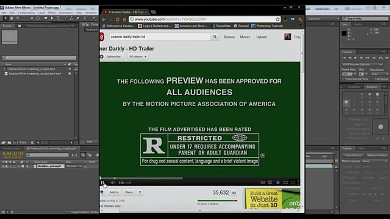Select the Eraser tool in After Effects
Image resolution: width=390 pixels, height=219 pixels.
[78, 18]
